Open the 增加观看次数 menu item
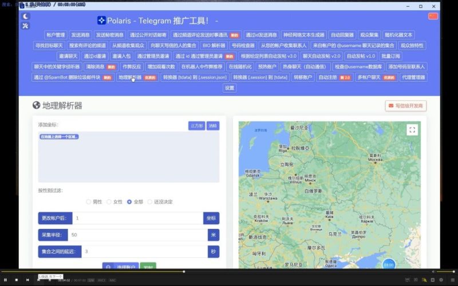The width and height of the screenshot is (458, 286). tap(161, 66)
